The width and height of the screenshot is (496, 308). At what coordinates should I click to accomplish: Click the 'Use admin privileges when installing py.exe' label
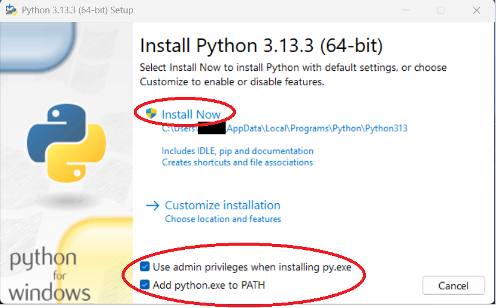252,267
